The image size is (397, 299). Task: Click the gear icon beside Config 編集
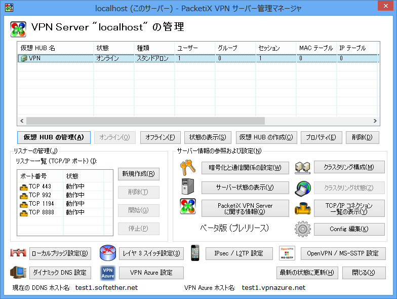coord(303,229)
